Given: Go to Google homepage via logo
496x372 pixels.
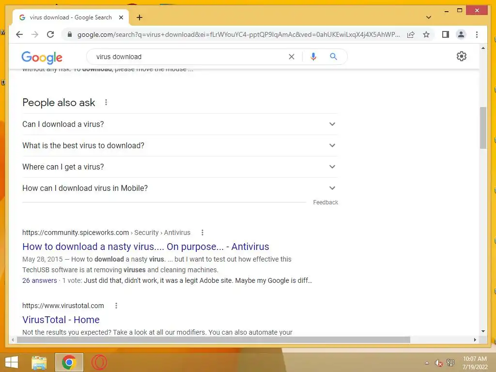Looking at the screenshot, I should [42, 57].
